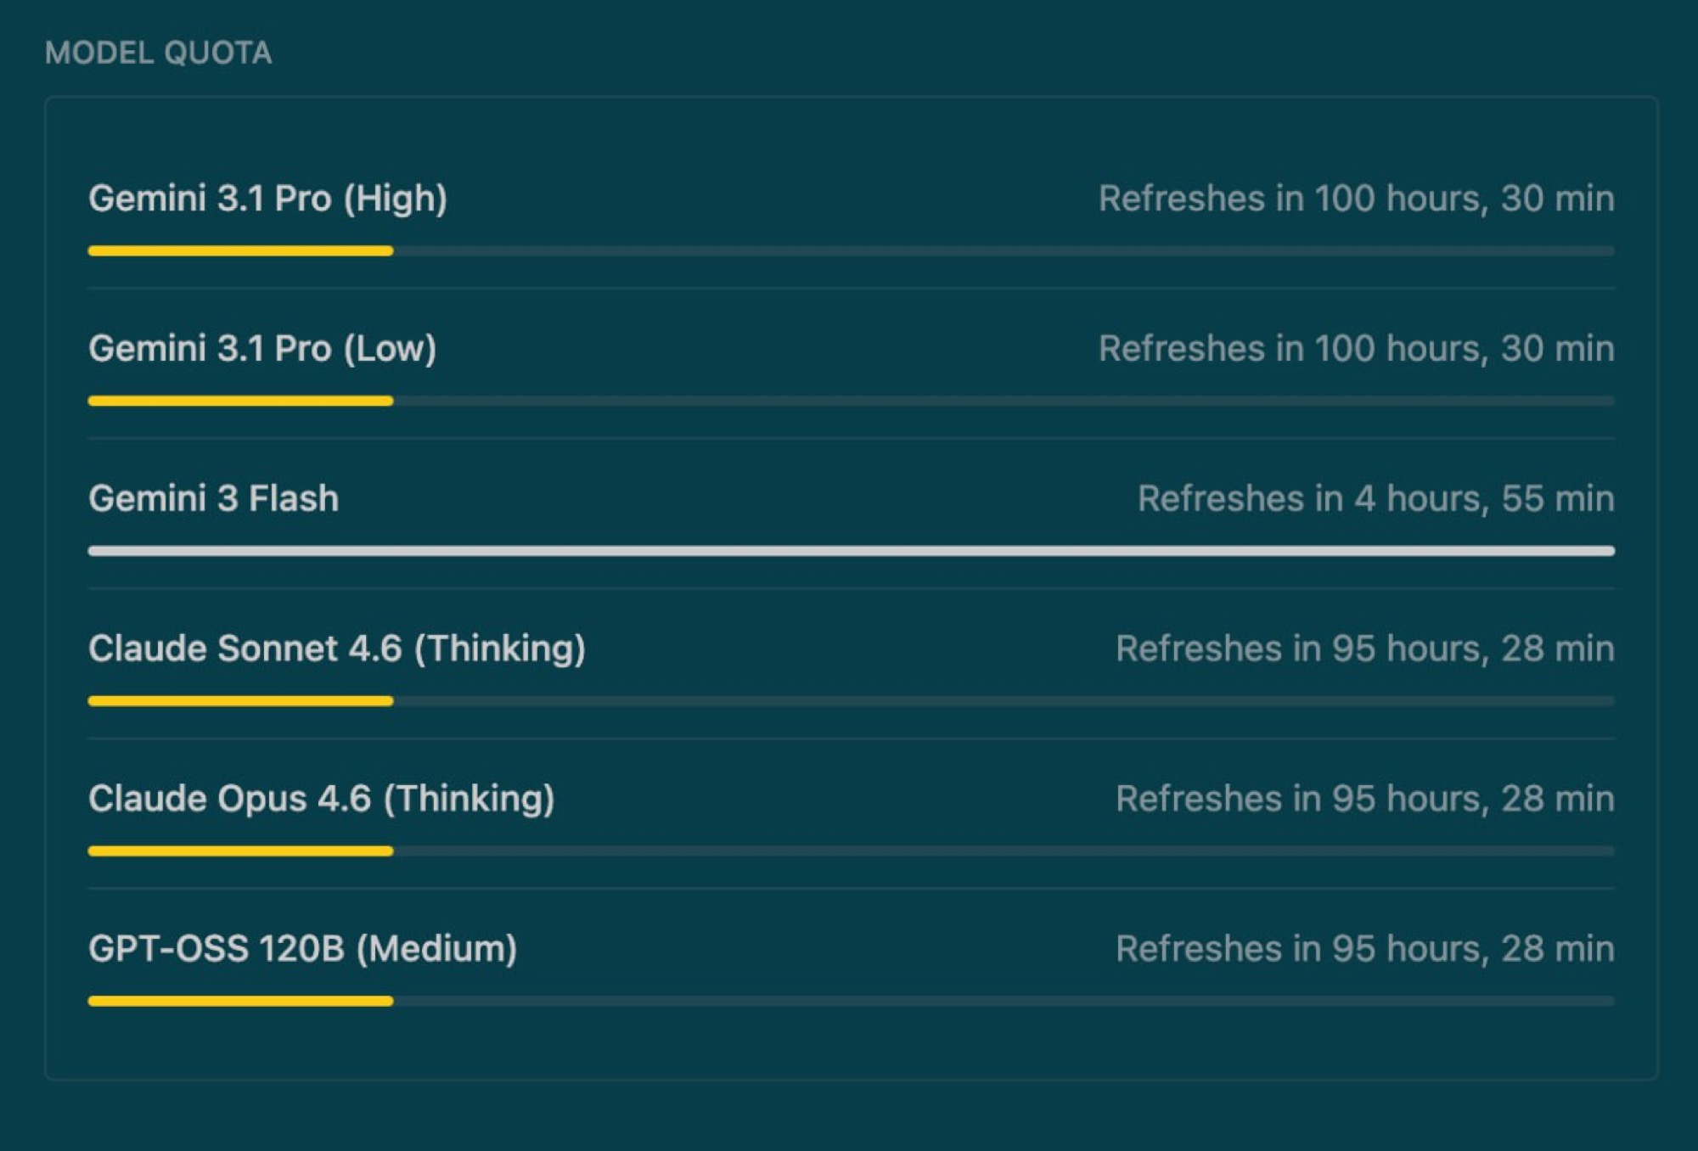The width and height of the screenshot is (1698, 1151).
Task: Click Claude Opus 4.6 refresh time text
Action: 1364,799
